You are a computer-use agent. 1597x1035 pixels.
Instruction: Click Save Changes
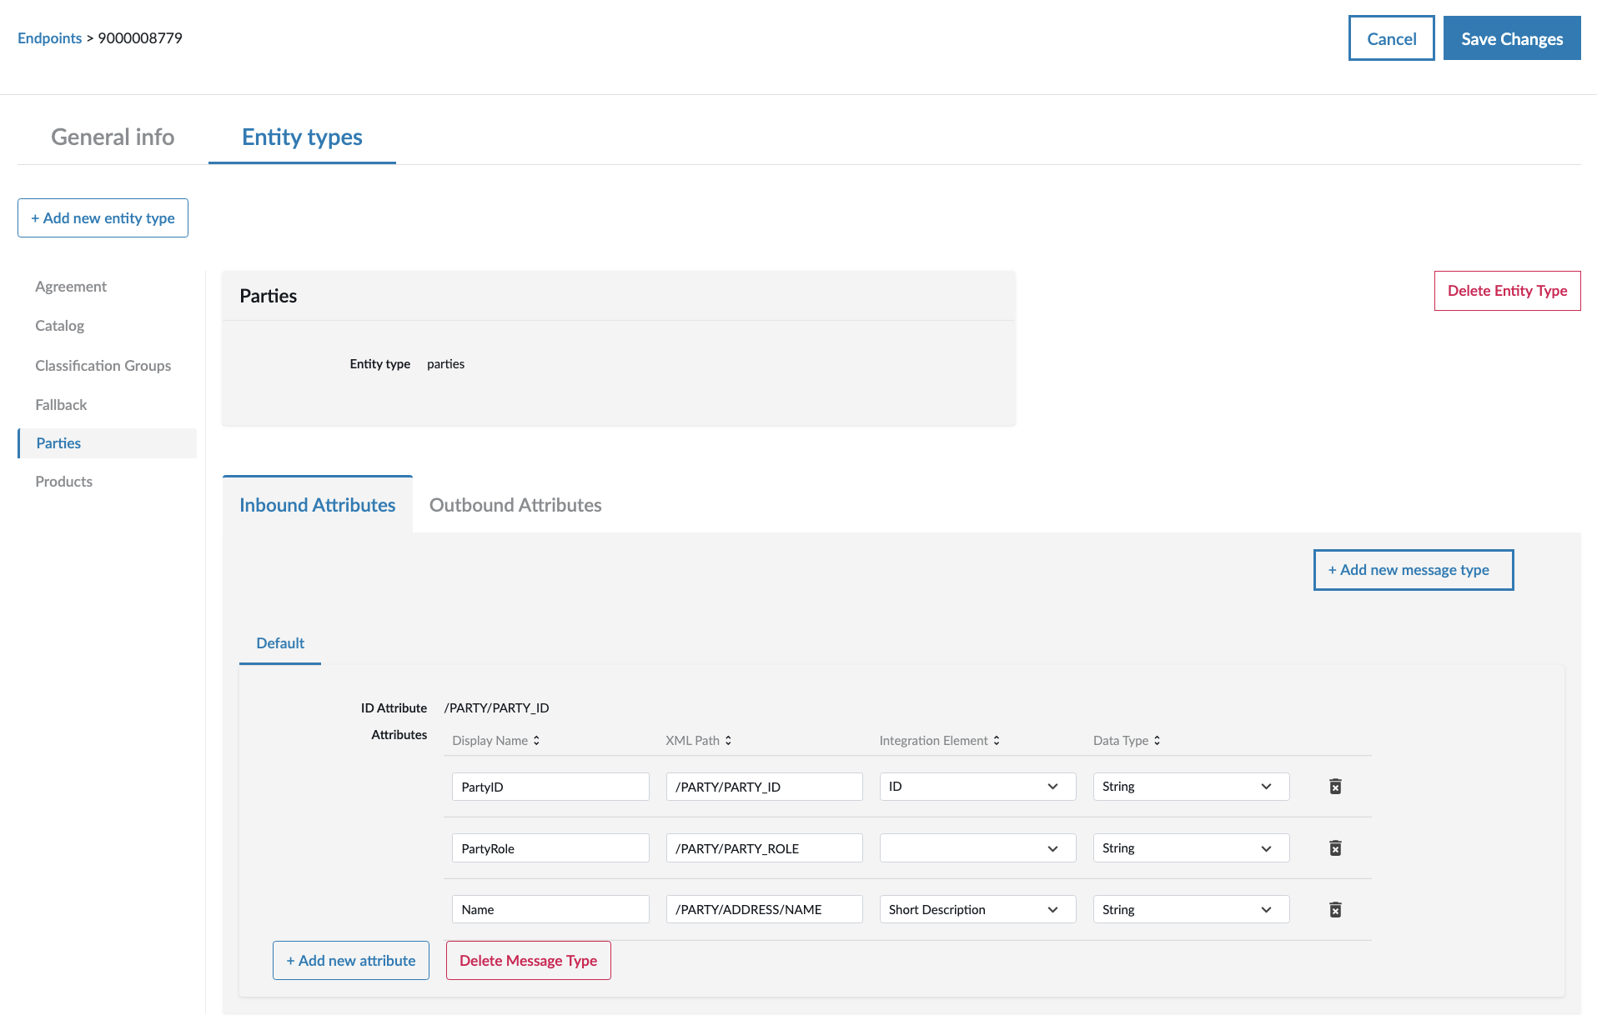1512,38
